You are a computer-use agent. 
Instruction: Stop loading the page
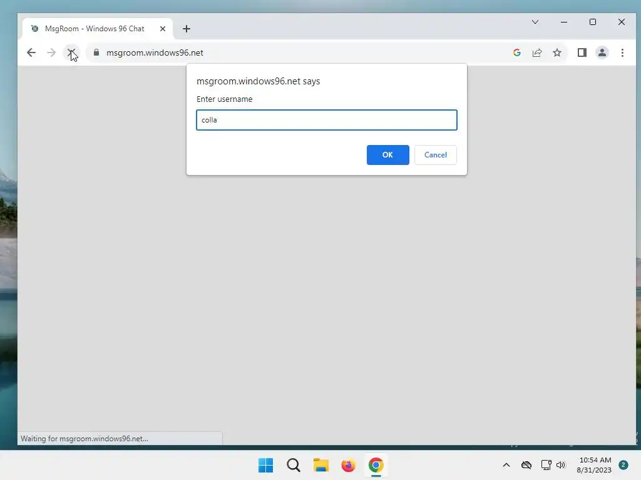click(x=71, y=52)
